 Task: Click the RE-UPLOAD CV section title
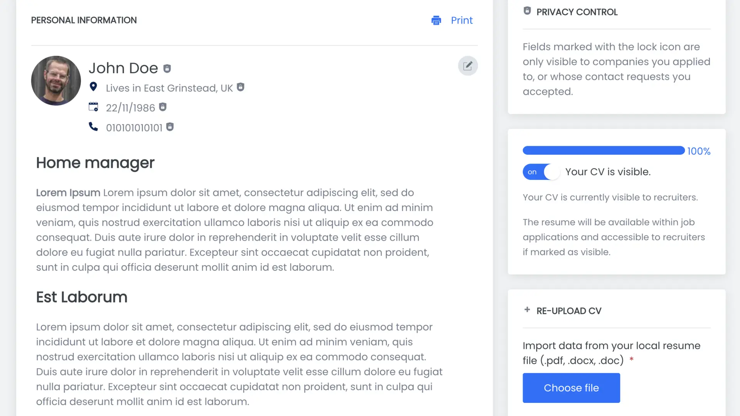[x=569, y=311]
